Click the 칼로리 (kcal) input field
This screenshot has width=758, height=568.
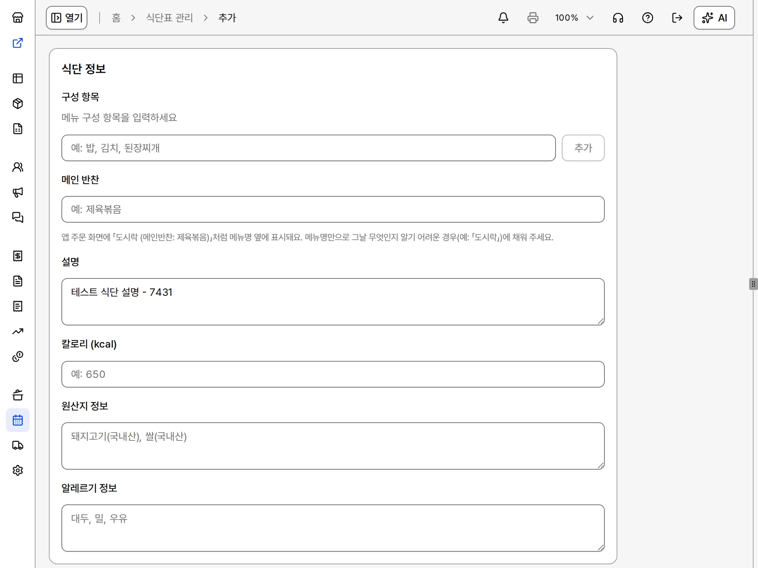coord(333,374)
